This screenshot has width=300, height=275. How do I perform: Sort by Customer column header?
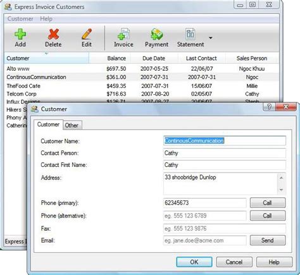46,58
